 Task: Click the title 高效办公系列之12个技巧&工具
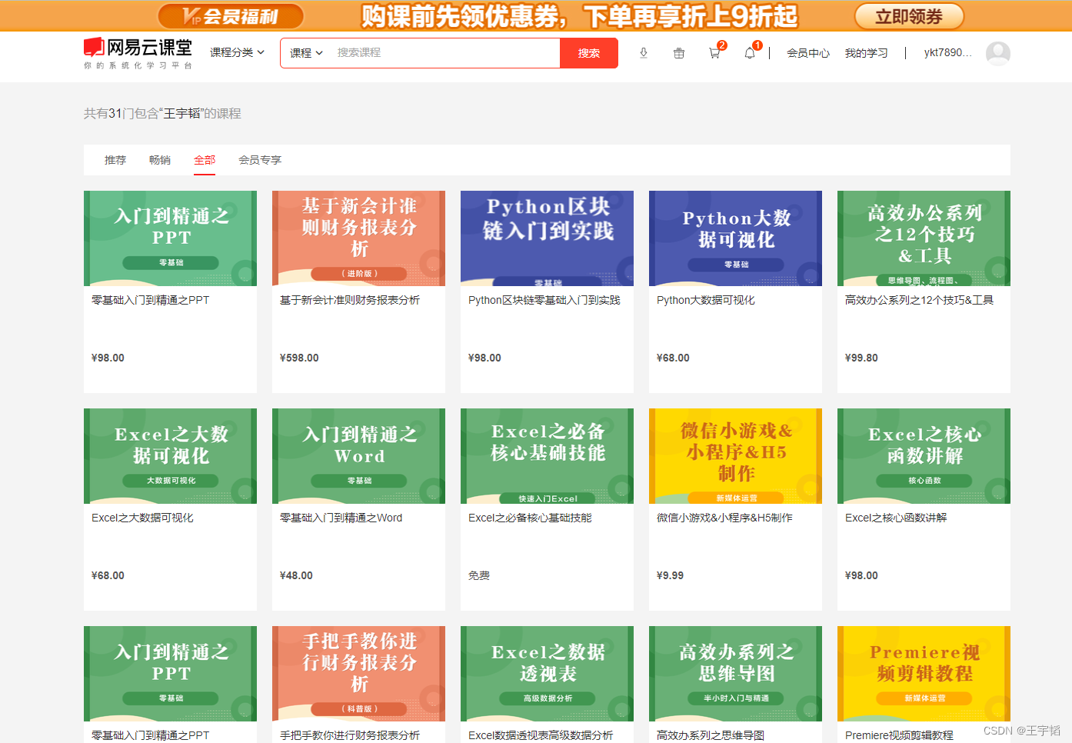point(919,300)
